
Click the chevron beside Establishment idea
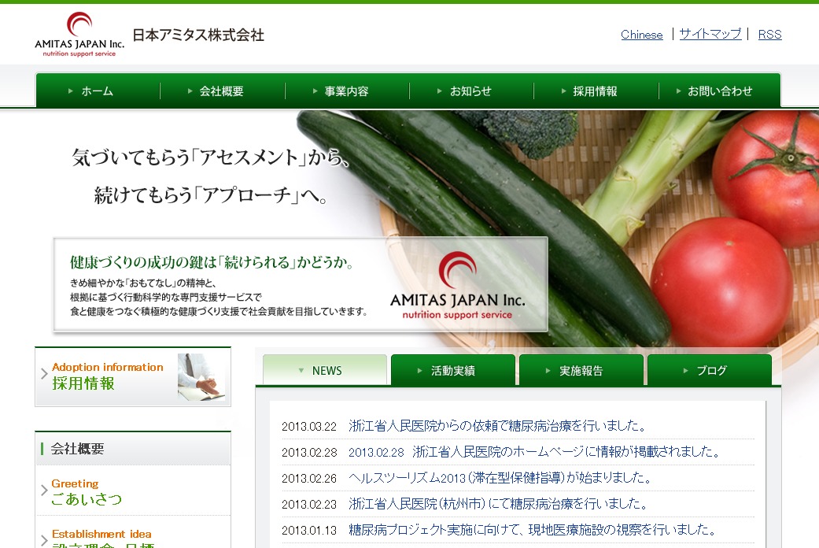[44, 540]
